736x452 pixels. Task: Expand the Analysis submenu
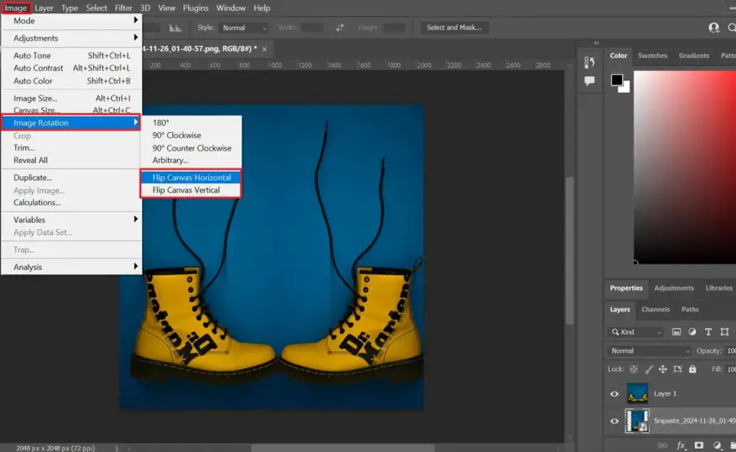point(71,267)
